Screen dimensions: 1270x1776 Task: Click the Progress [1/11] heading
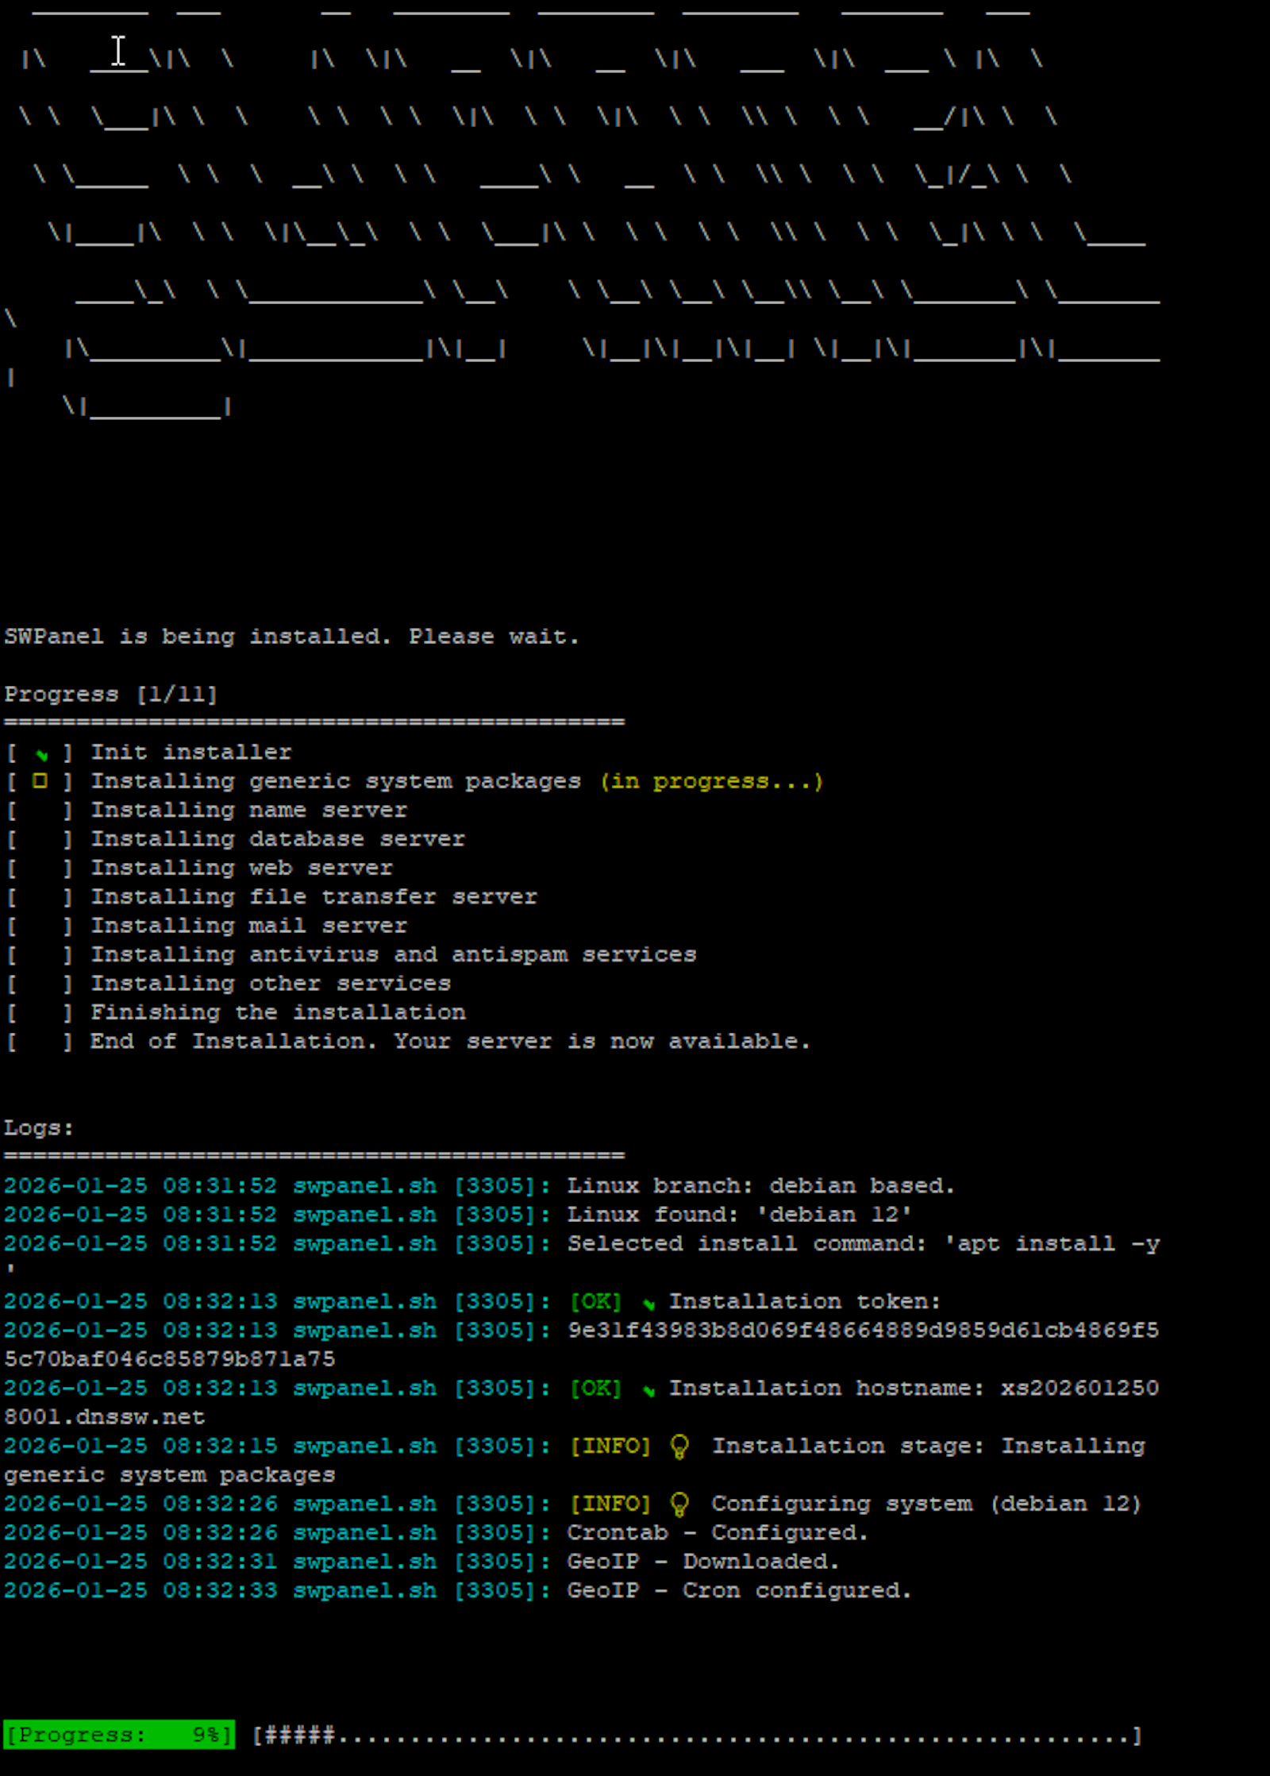coord(110,695)
